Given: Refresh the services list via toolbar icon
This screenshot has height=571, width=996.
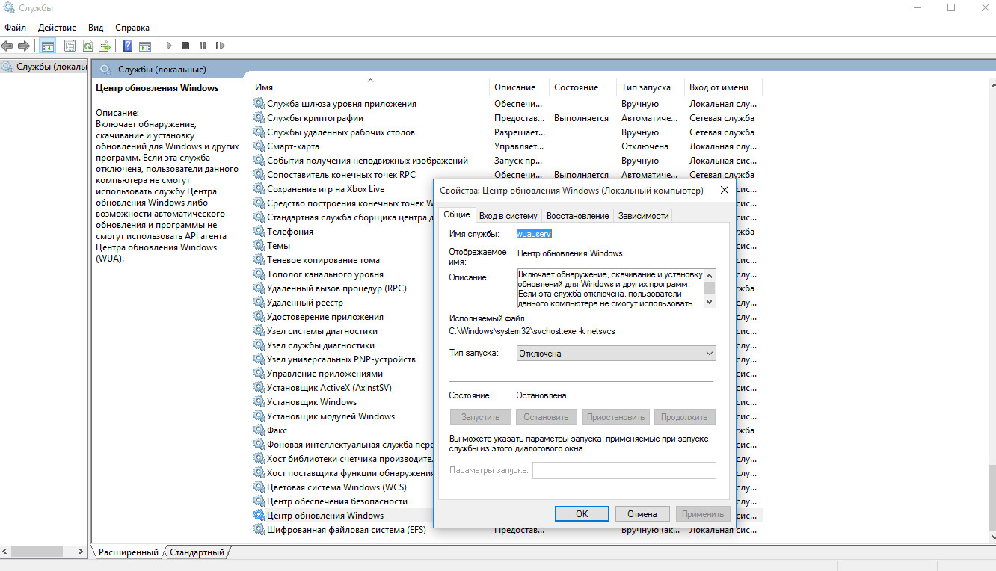Looking at the screenshot, I should click(87, 46).
